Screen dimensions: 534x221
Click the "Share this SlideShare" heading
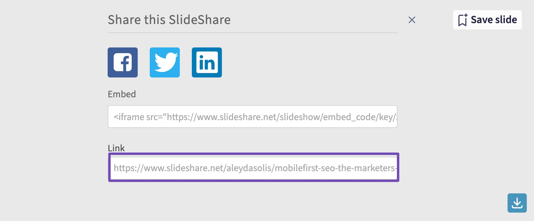(x=169, y=20)
